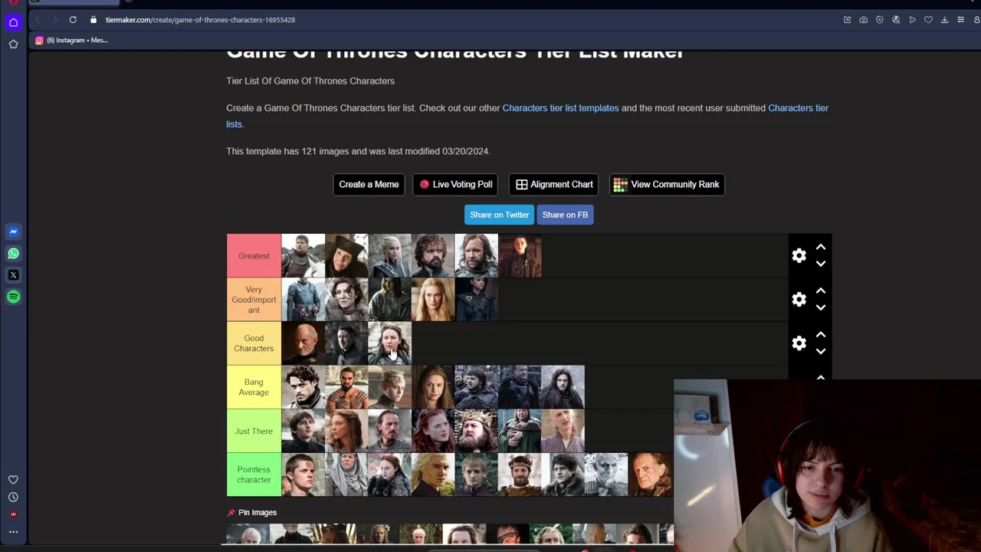Open settings gear for the Greatest tier
This screenshot has width=981, height=552.
coord(799,256)
